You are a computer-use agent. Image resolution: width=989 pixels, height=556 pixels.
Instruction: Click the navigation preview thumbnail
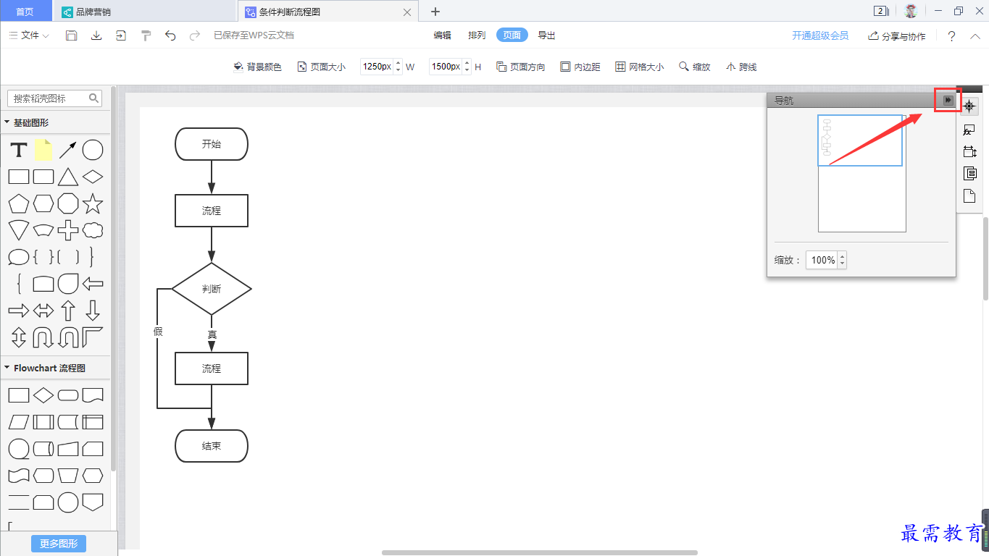[x=862, y=174]
